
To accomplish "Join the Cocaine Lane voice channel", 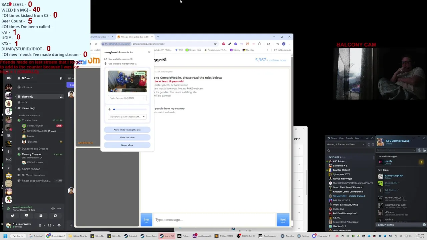I will 39,120.
